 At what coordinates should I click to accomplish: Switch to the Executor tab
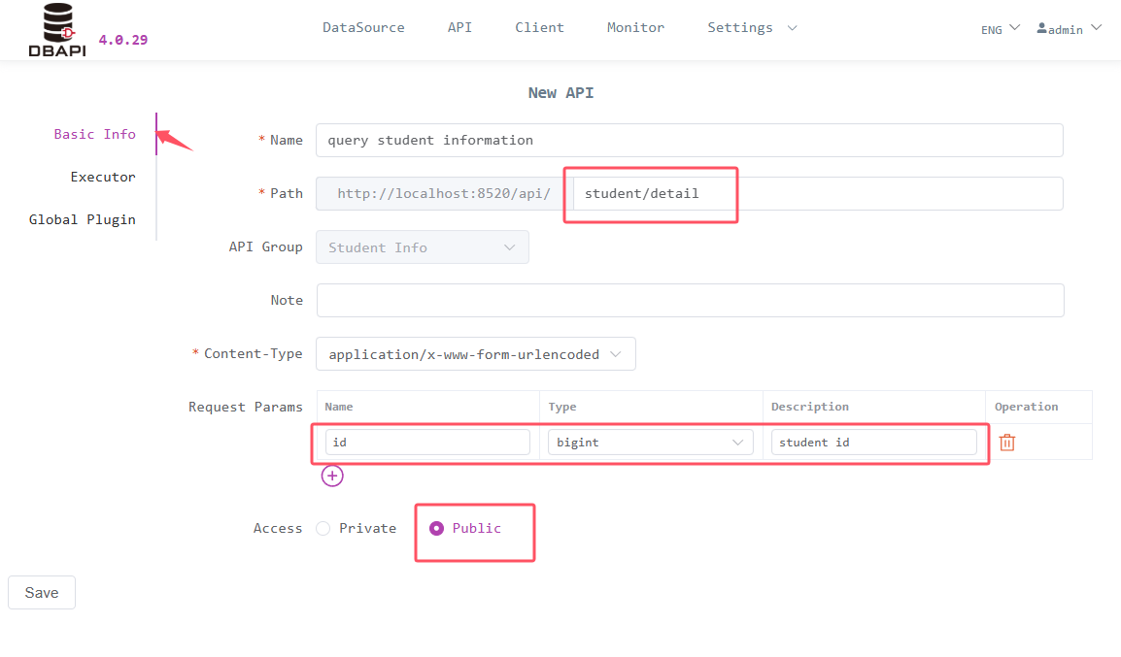(103, 177)
